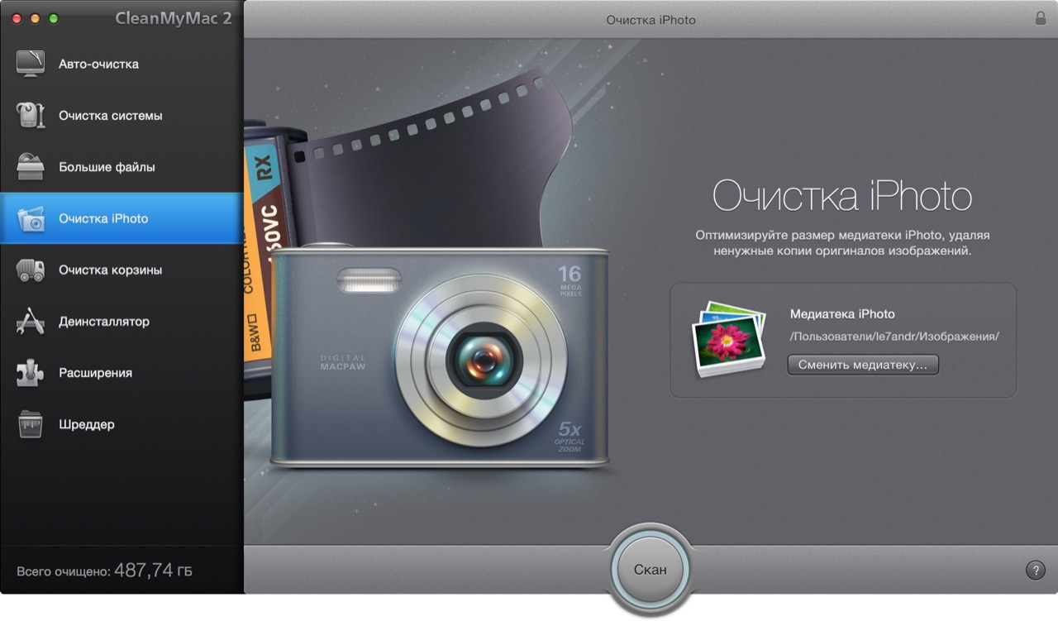Click the Авто-очистка monitor icon

[x=31, y=64]
